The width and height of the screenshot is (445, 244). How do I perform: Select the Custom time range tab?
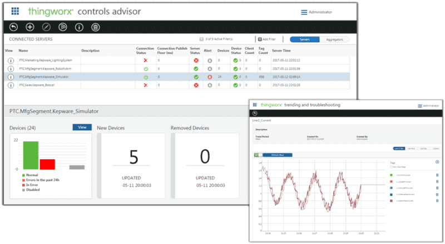click(436, 149)
